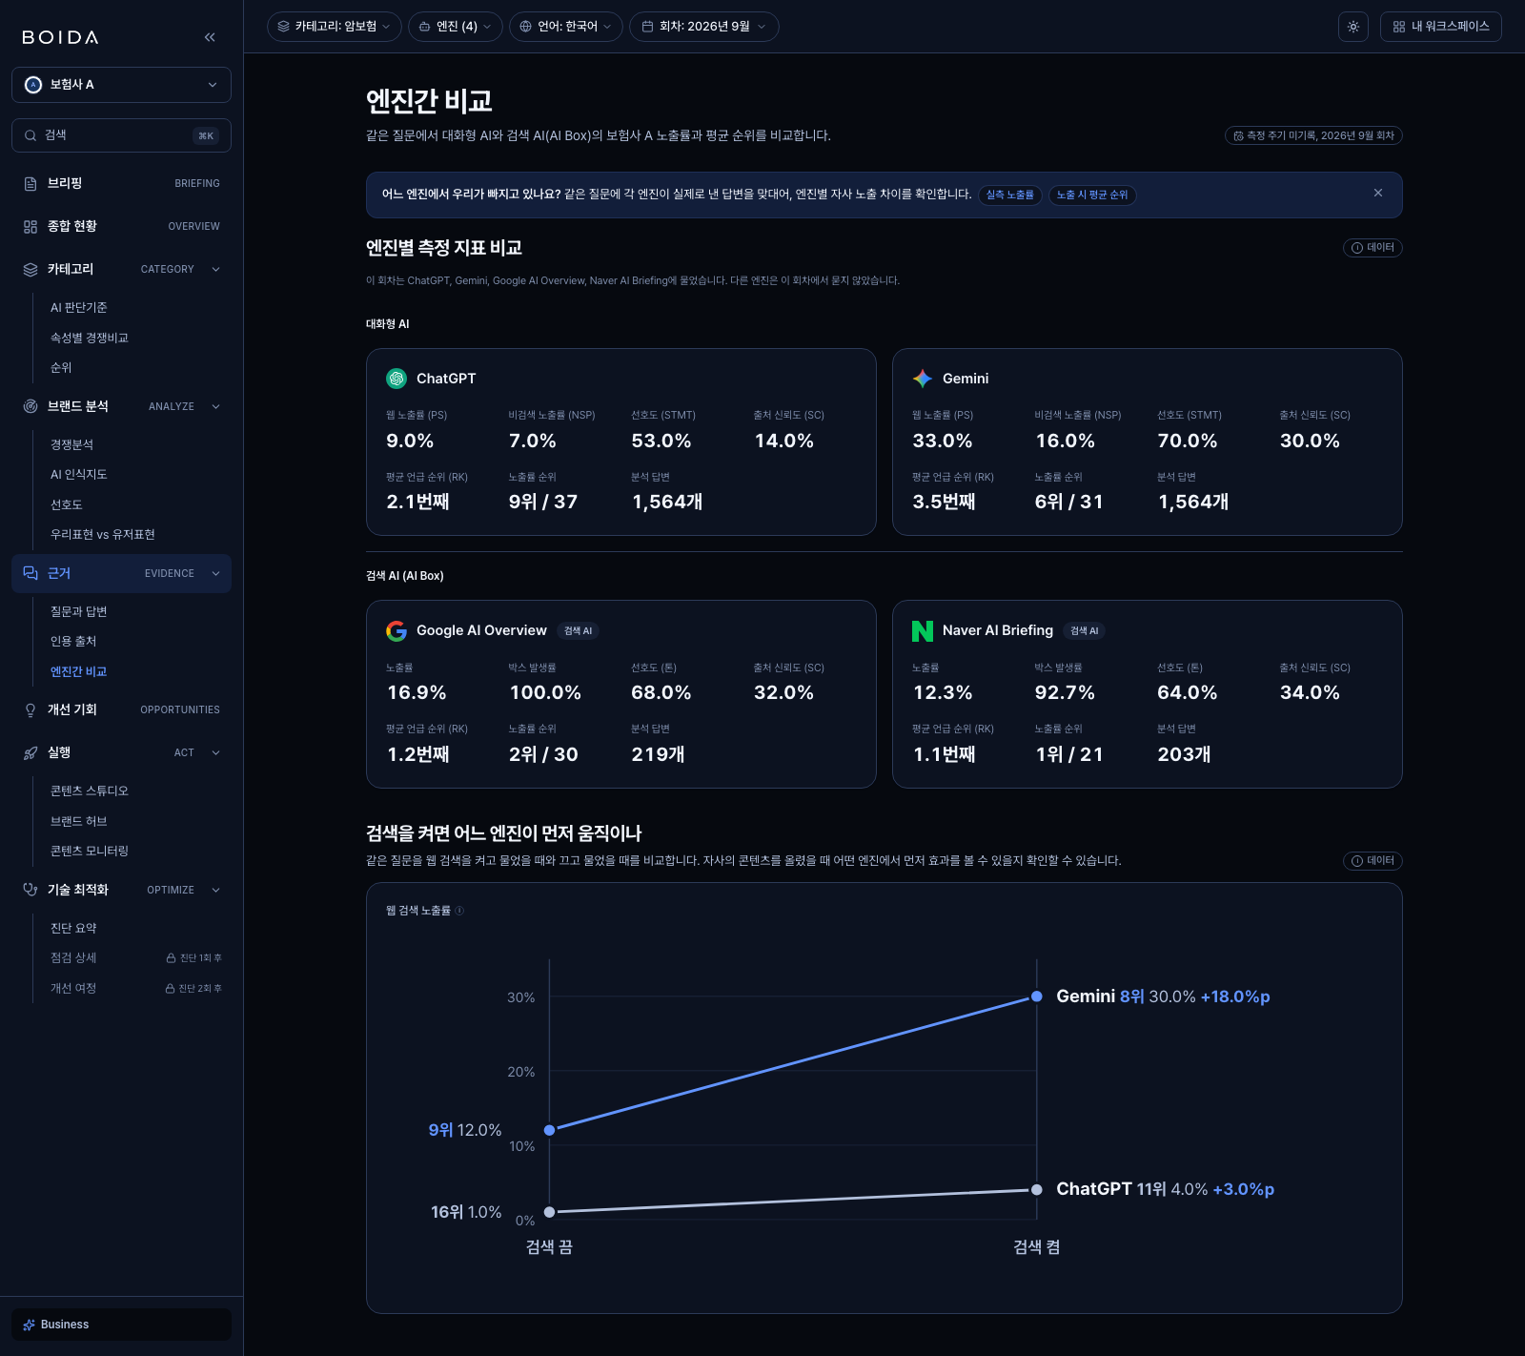Click the 보험사 A avatar icon
Screen dimensions: 1525x1356
33,85
